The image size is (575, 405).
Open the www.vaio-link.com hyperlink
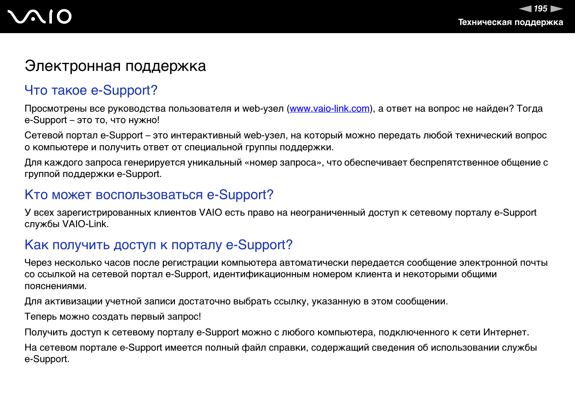[x=330, y=109]
